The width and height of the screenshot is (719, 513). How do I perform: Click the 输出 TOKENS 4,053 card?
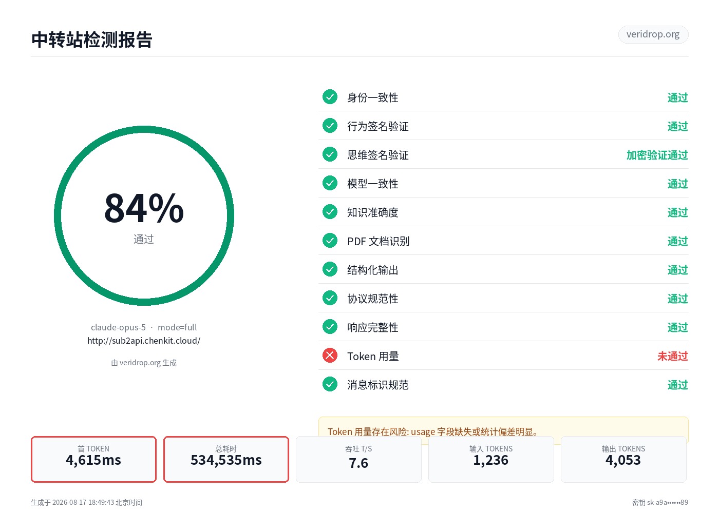(x=623, y=459)
